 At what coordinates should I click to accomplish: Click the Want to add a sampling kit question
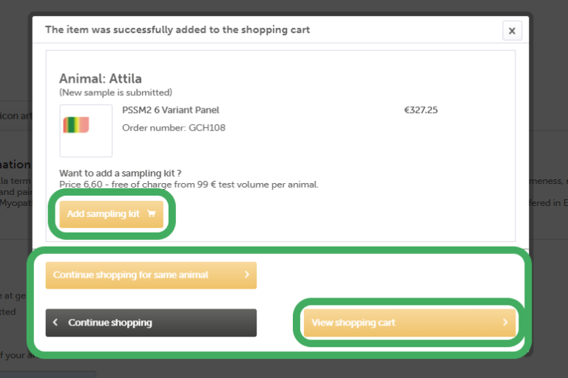pos(121,173)
